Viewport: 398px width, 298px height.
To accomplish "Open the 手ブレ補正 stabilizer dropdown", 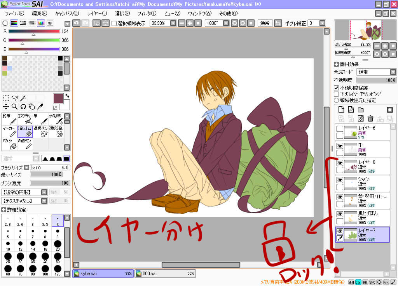I will (x=322, y=23).
